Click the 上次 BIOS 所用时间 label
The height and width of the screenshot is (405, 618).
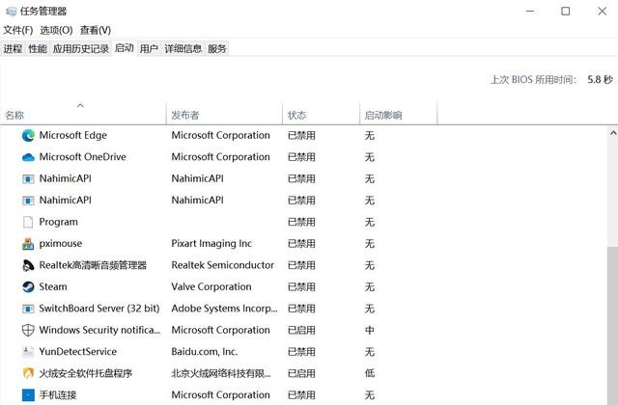(533, 79)
